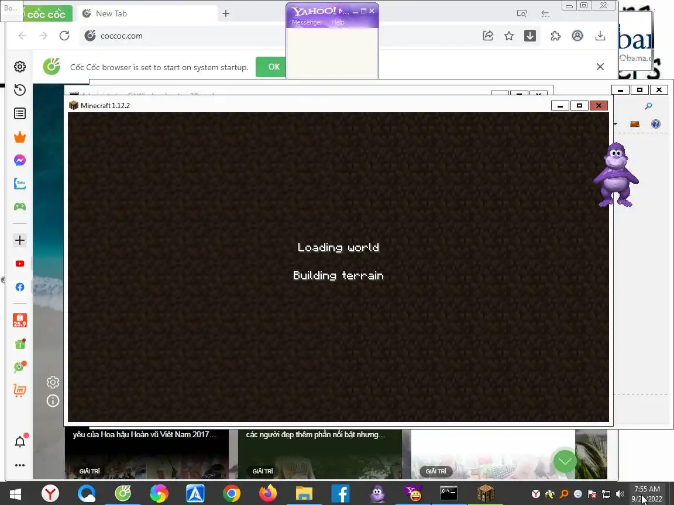Open Zalo from Coc Coc sidebar

(x=20, y=184)
